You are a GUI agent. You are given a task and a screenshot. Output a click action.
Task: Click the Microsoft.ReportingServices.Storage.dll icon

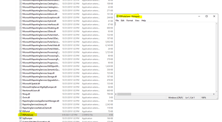coord(21,77)
